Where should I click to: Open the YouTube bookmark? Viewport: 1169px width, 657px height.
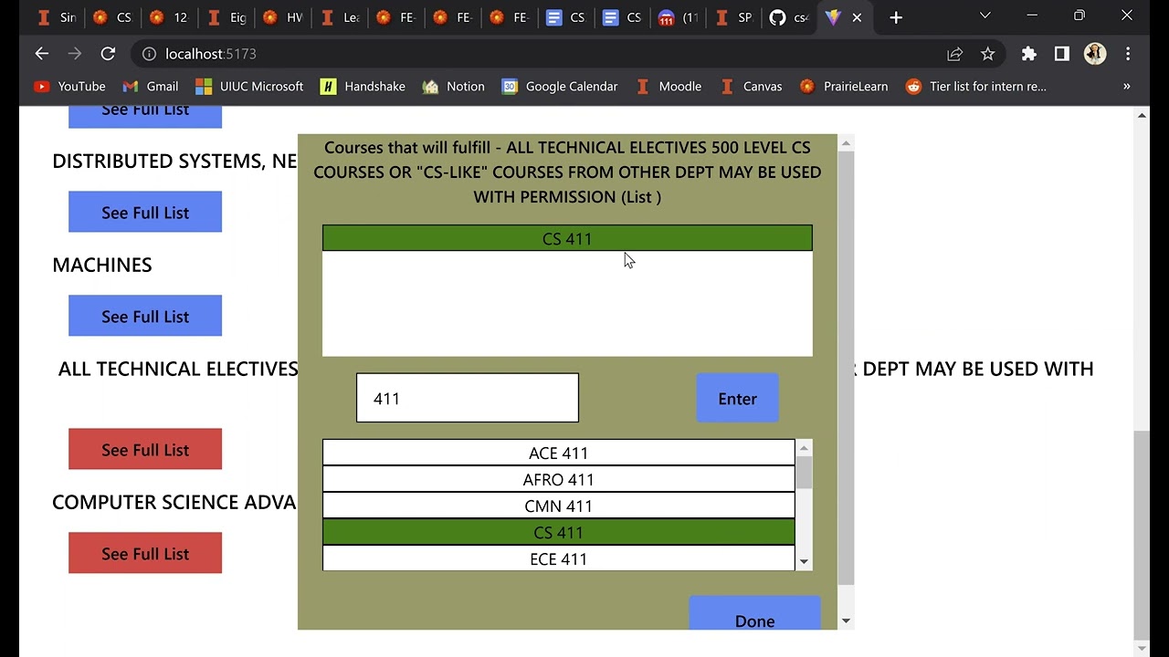coord(69,86)
